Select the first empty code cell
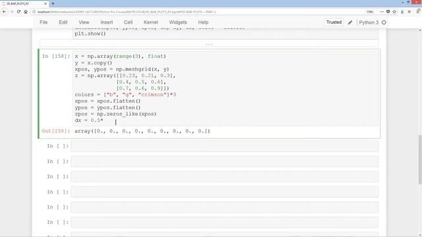 224,146
